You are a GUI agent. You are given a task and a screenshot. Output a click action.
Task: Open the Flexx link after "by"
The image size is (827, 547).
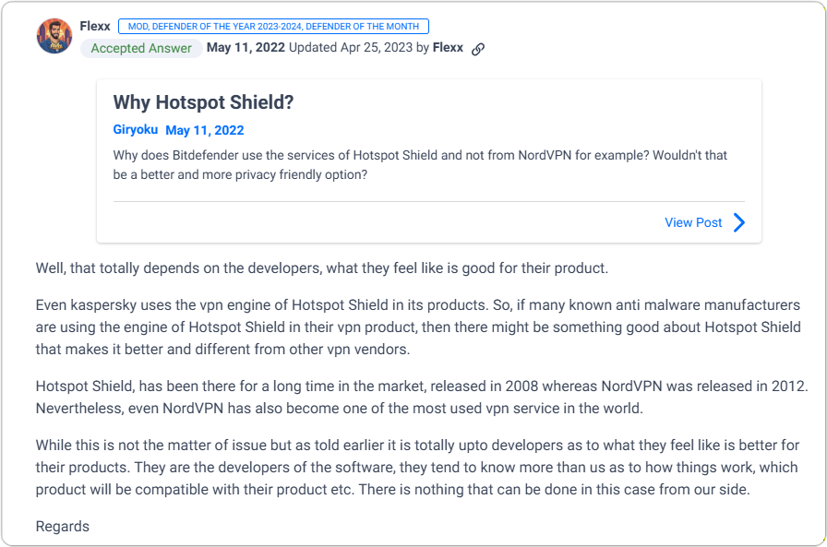pyautogui.click(x=448, y=48)
